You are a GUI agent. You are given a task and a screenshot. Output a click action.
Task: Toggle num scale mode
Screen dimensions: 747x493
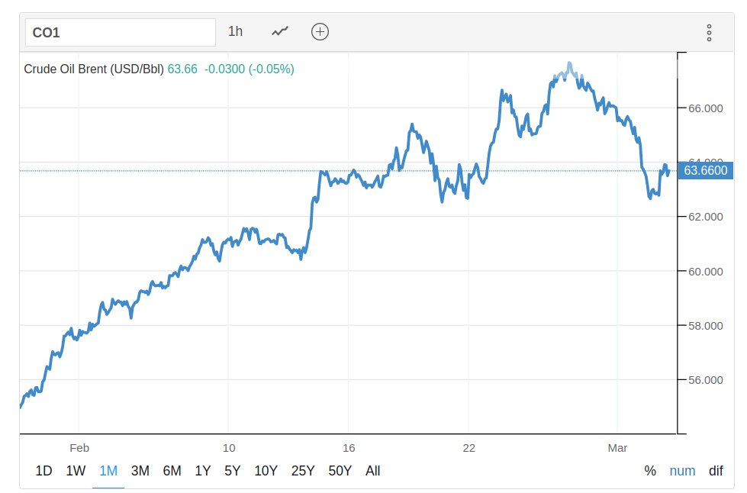click(x=682, y=471)
